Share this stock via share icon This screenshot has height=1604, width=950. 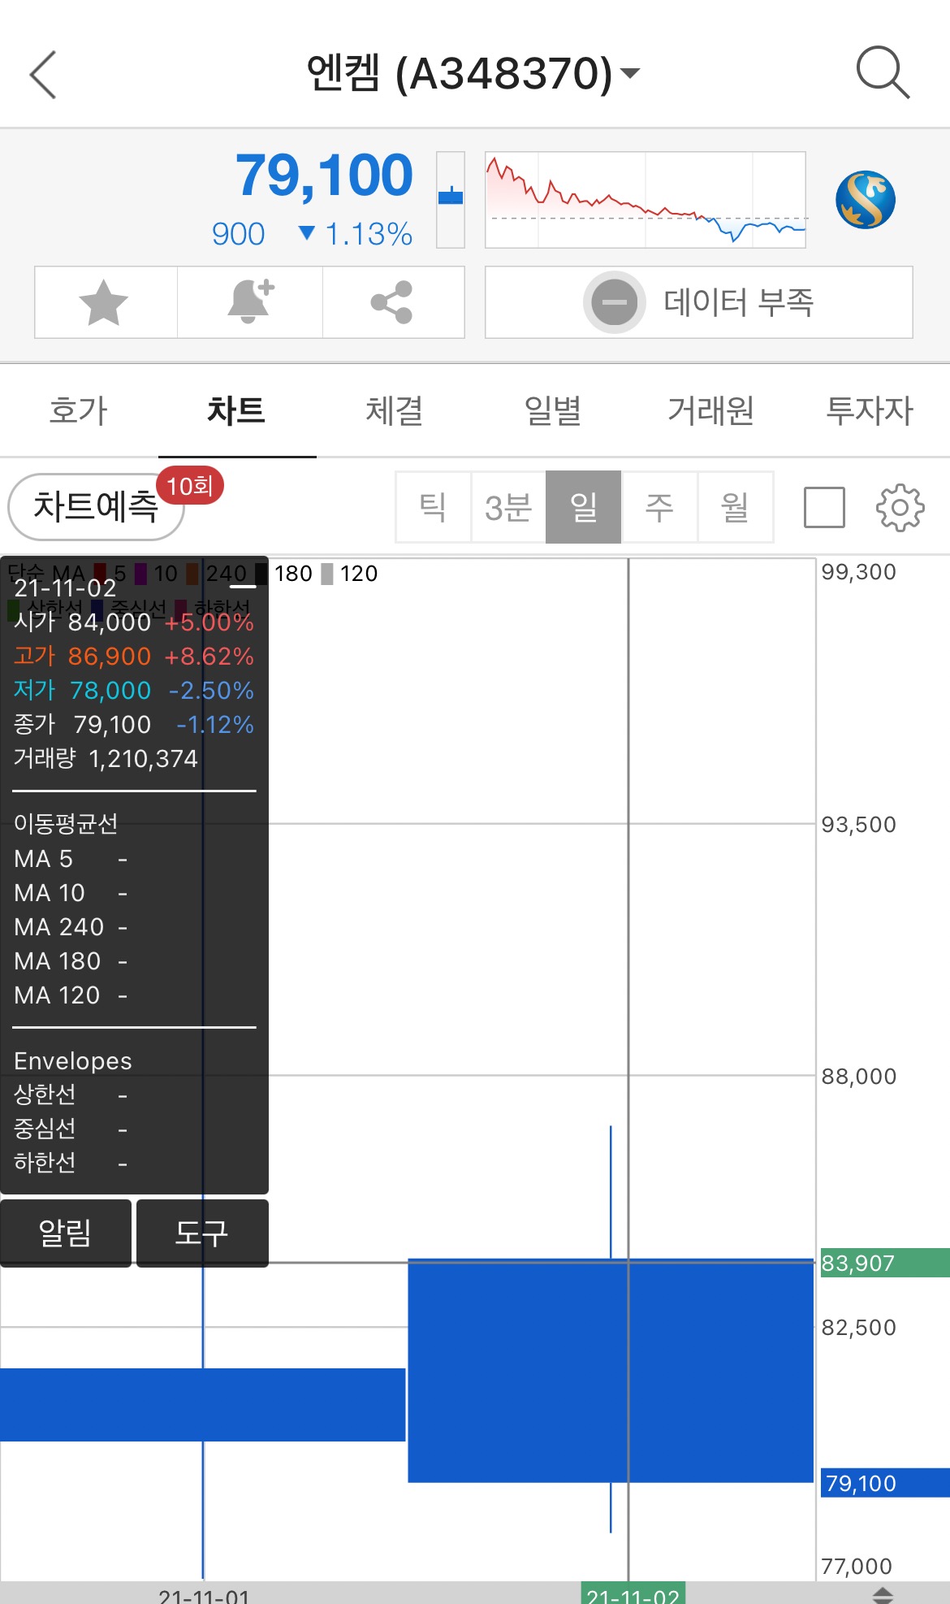(393, 302)
